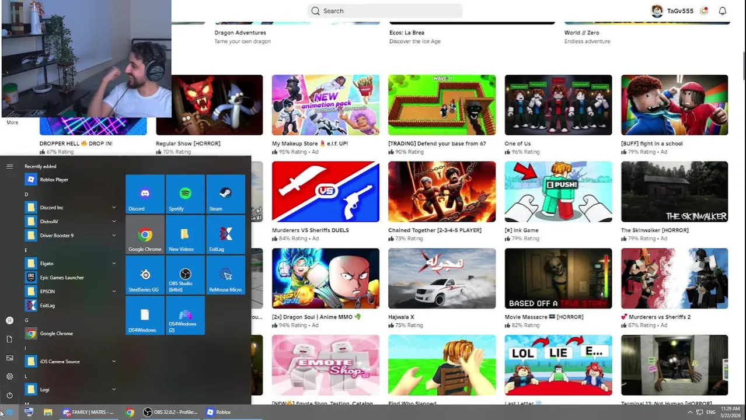The image size is (746, 420).
Task: Switch to the OBS 32.0.2 taskbar window
Action: 171,412
